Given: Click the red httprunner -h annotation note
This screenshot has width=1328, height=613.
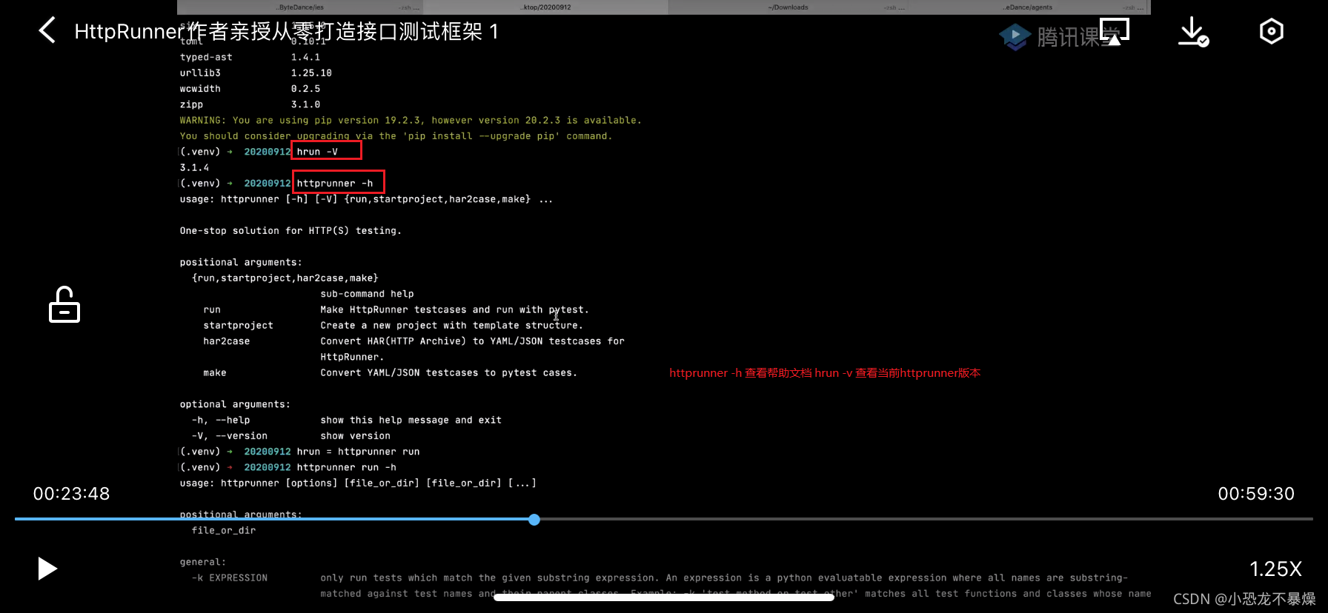Looking at the screenshot, I should pos(825,373).
